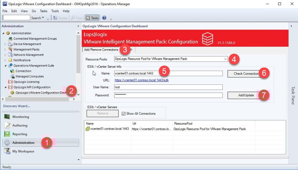Open the vcenter01 sdk URL link
The height and width of the screenshot is (170, 298).
tap(142, 80)
